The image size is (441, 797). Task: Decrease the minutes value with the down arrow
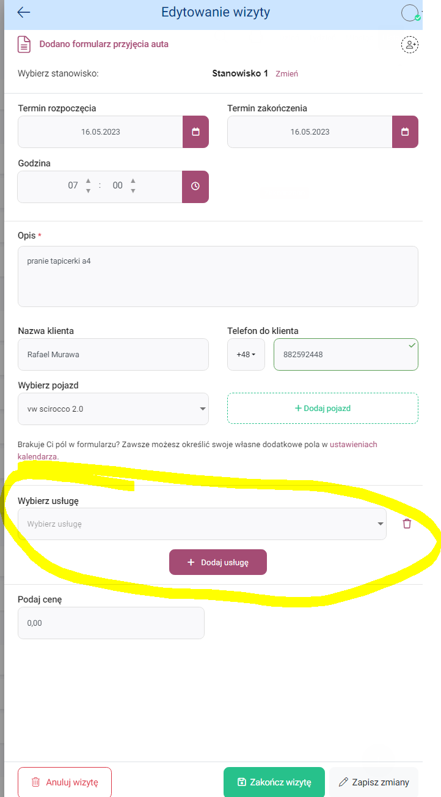point(133,191)
